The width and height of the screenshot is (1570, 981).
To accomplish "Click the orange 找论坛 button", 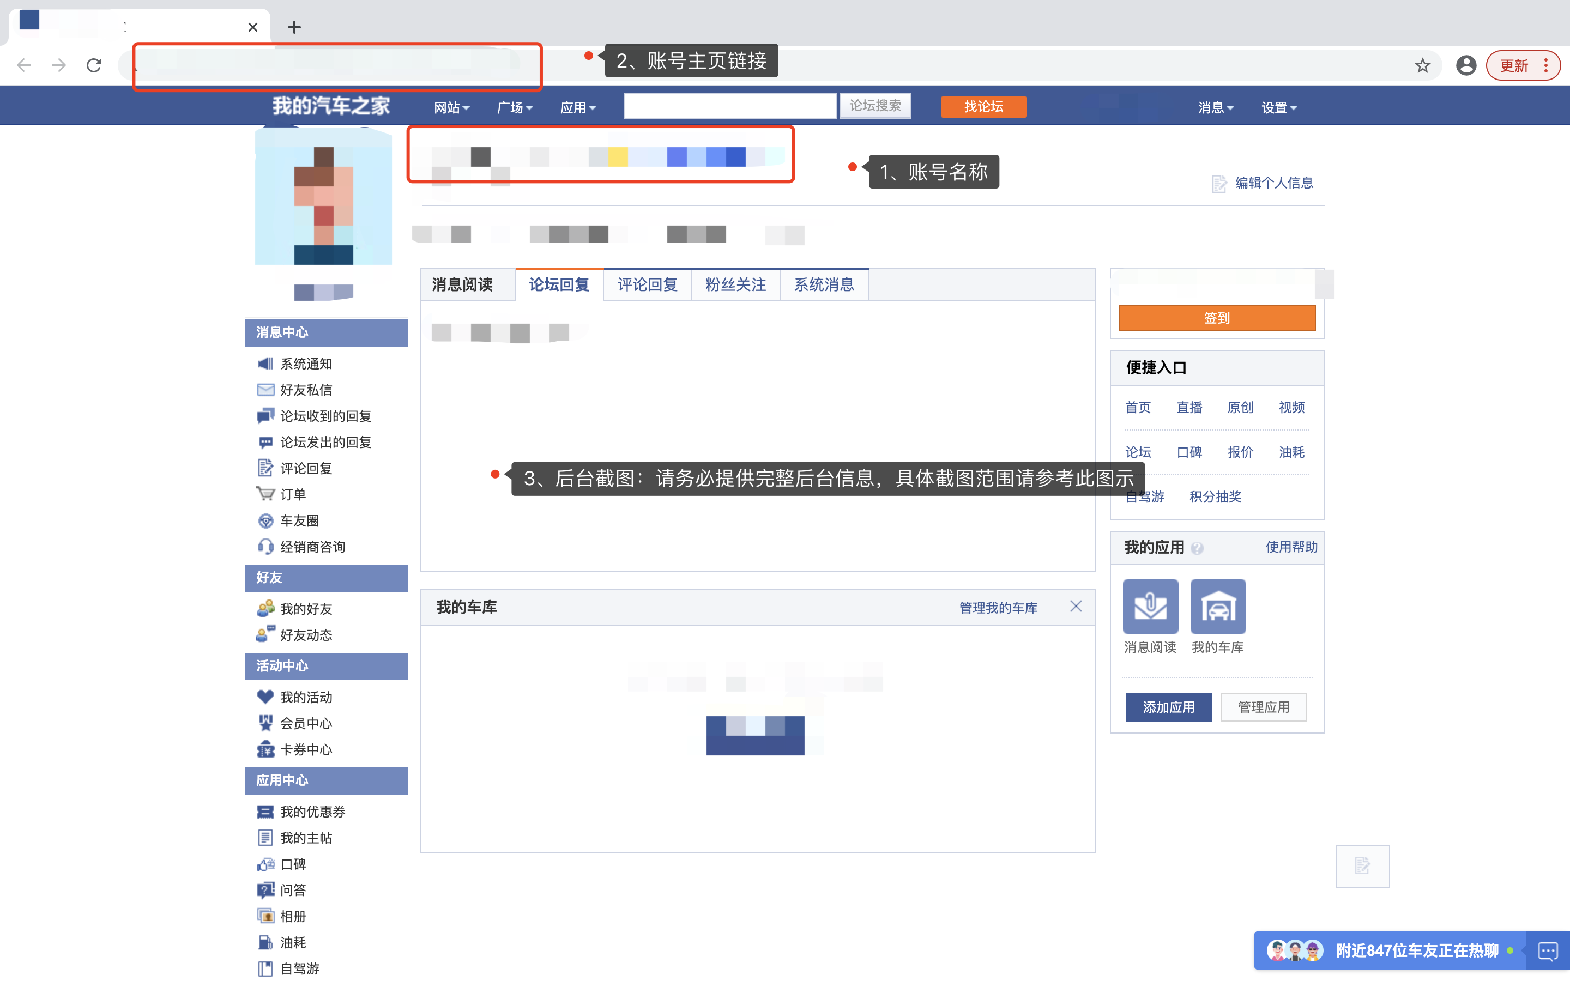I will click(x=983, y=106).
